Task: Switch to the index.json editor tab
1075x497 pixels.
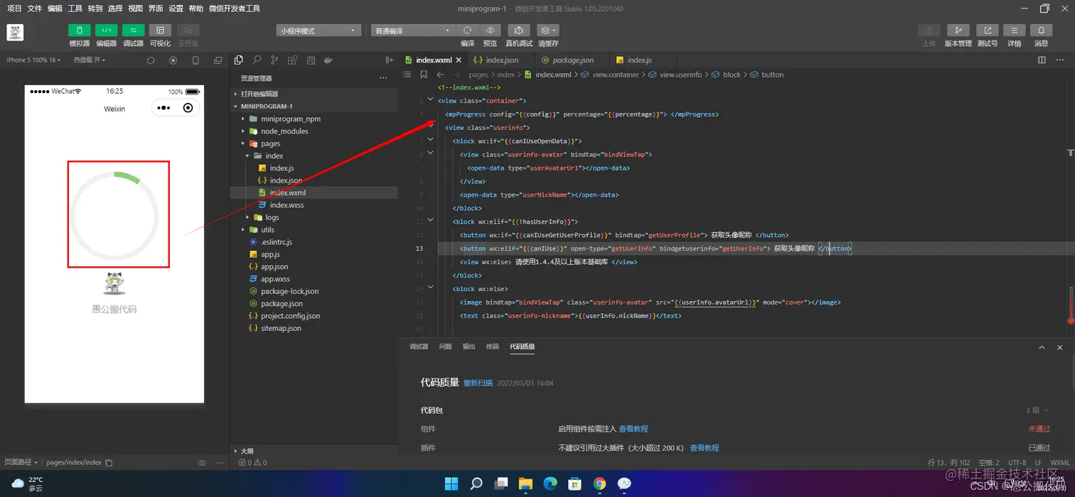Action: (x=502, y=60)
